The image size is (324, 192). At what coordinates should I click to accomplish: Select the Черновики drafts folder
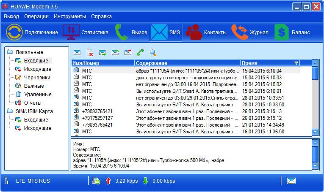point(37,77)
